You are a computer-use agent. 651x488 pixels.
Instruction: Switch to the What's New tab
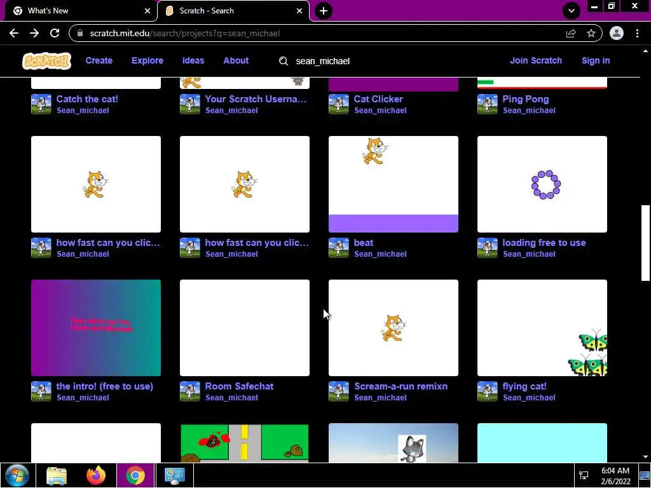(81, 11)
